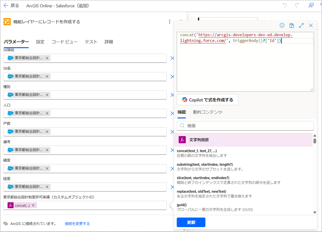Screen dimensions: 322x232
Task: Open the three-dot menu of the action
Action: tap(170, 22)
